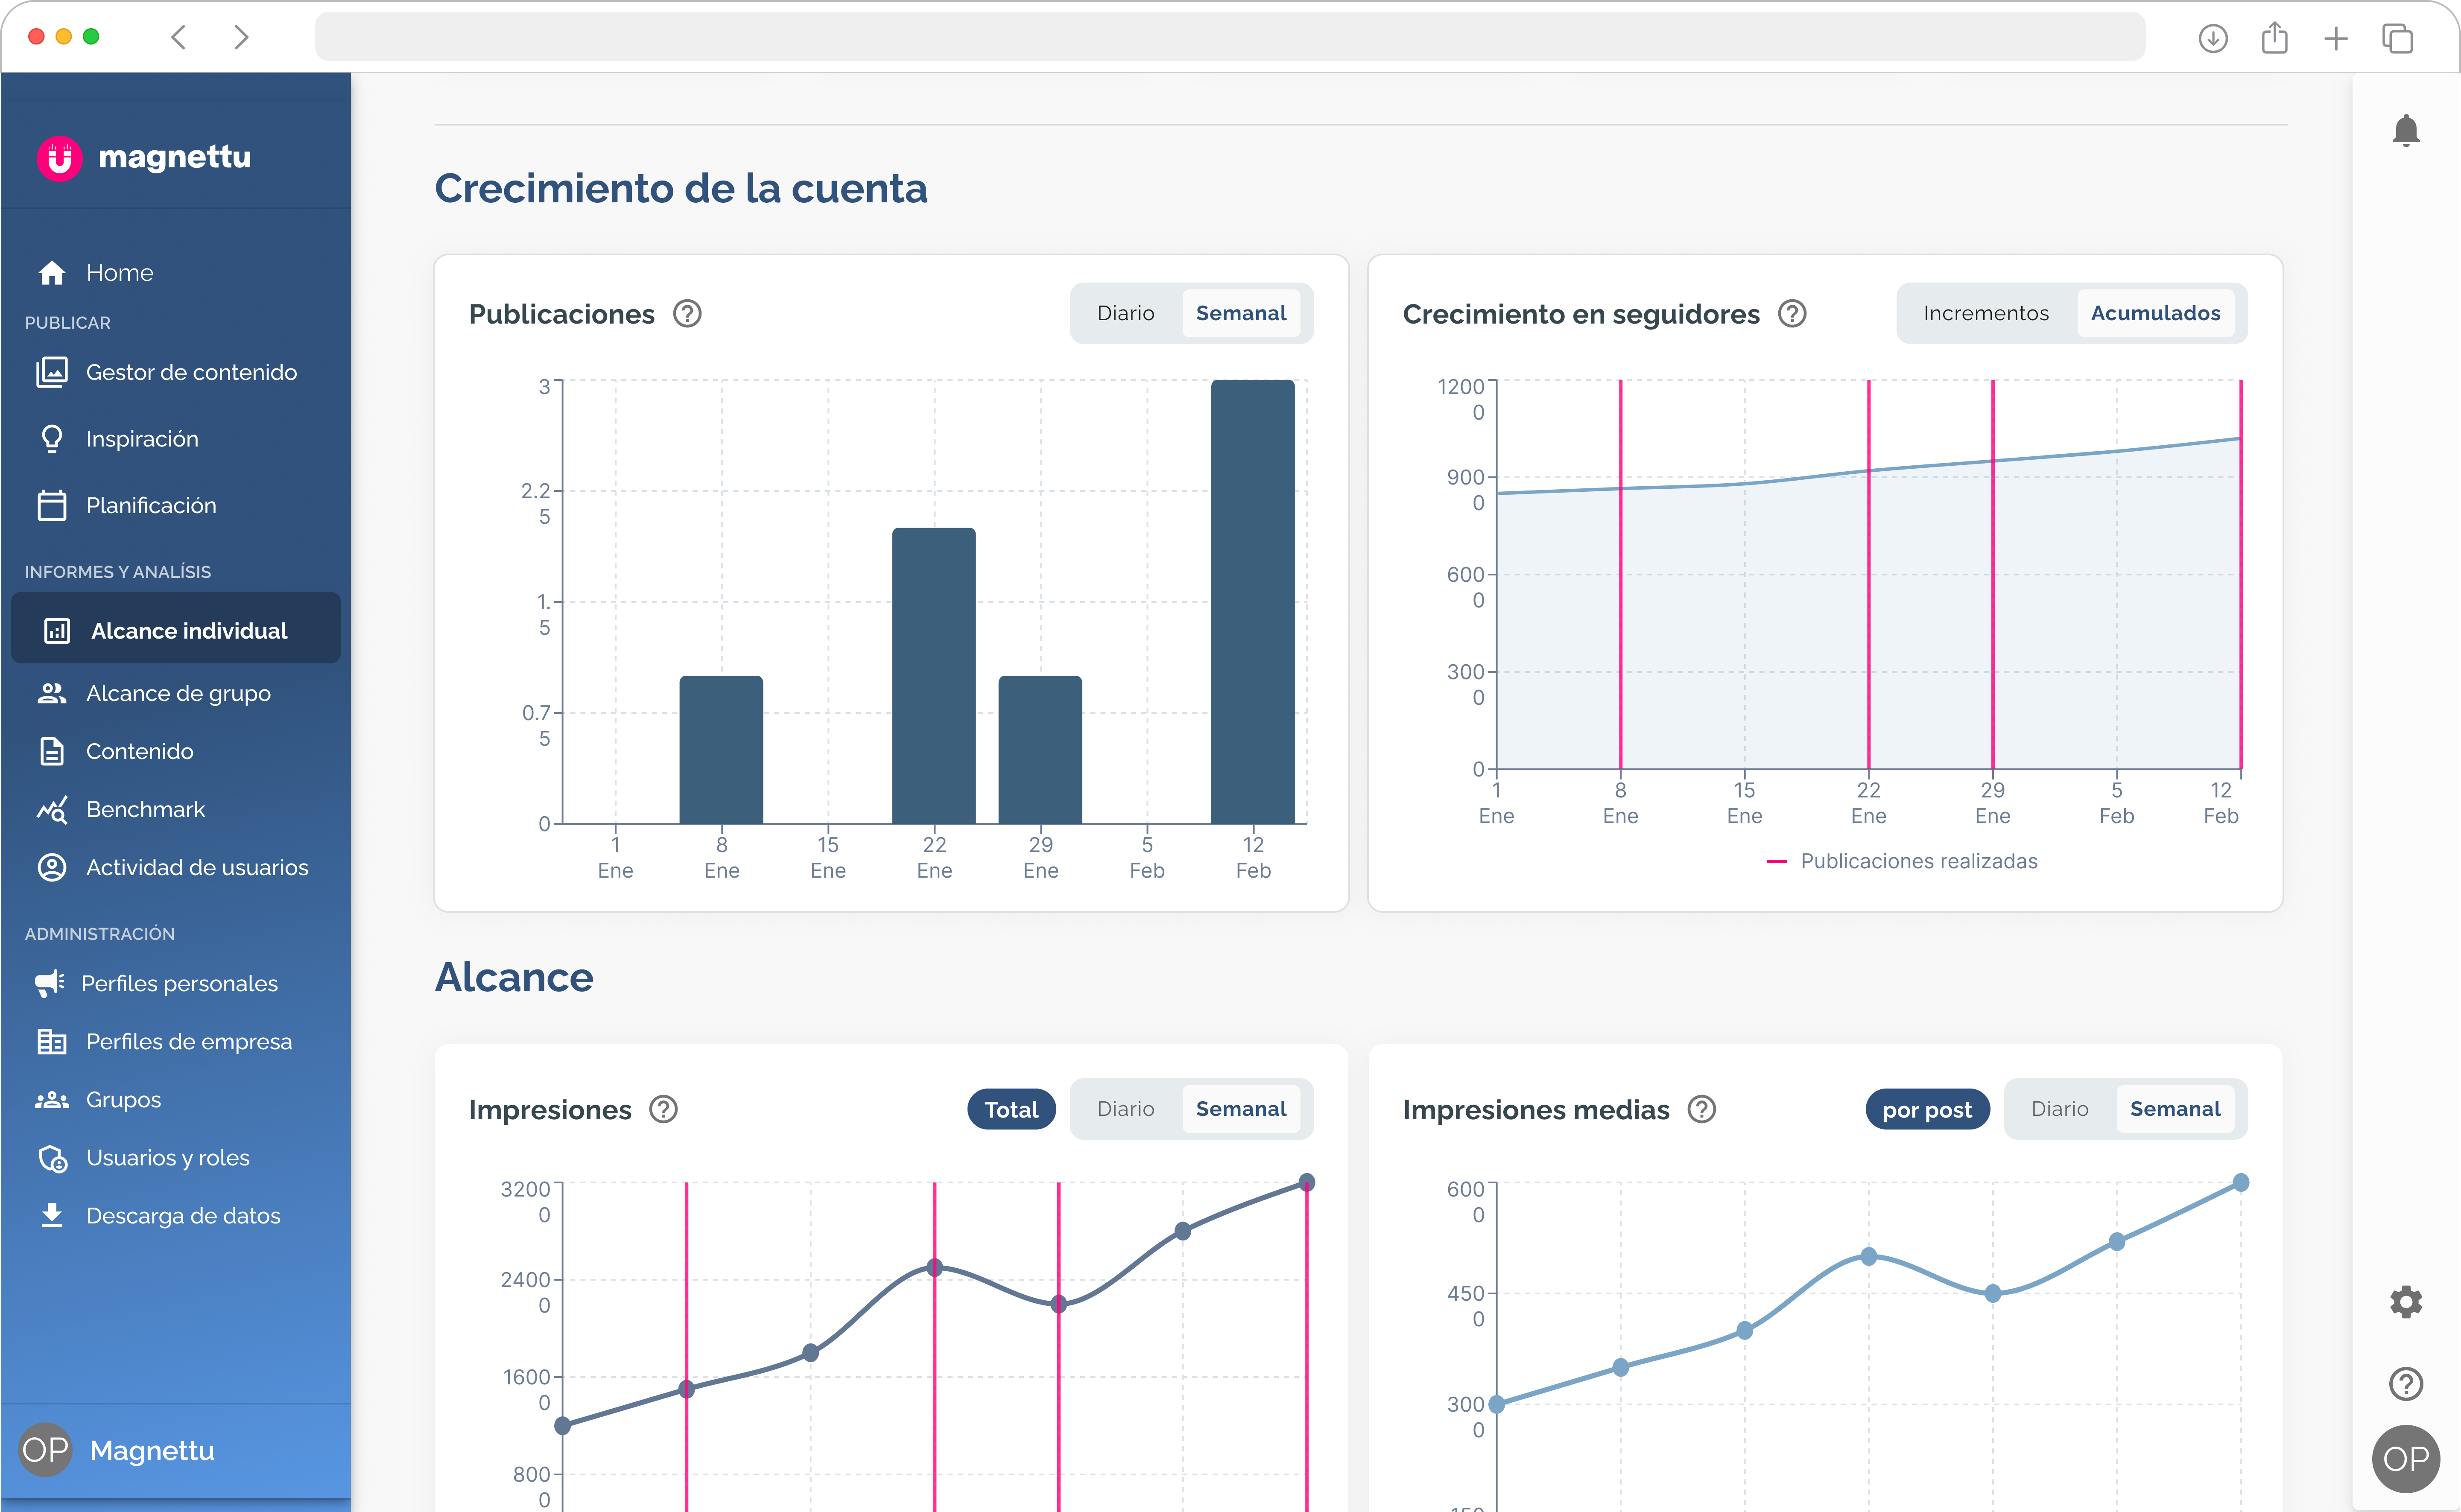This screenshot has width=2461, height=1512.
Task: Open help next to Publicaciones title
Action: point(687,314)
